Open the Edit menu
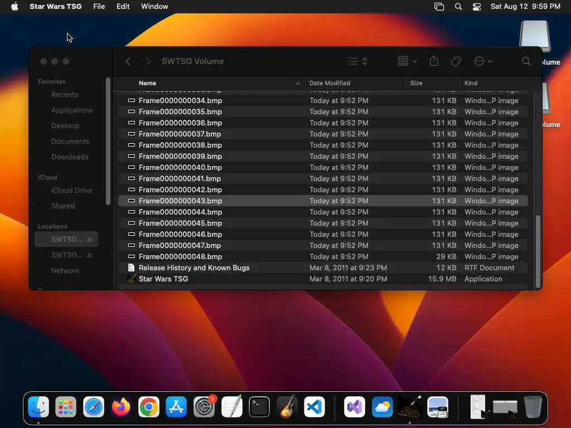This screenshot has width=571, height=428. [x=123, y=7]
